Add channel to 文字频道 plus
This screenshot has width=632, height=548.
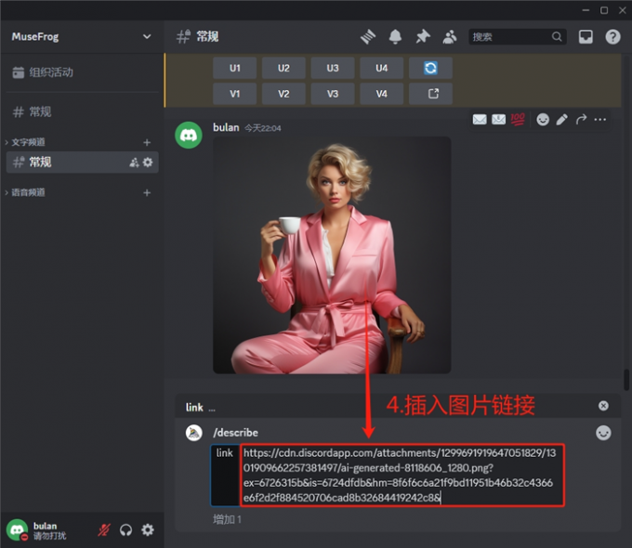pyautogui.click(x=147, y=142)
